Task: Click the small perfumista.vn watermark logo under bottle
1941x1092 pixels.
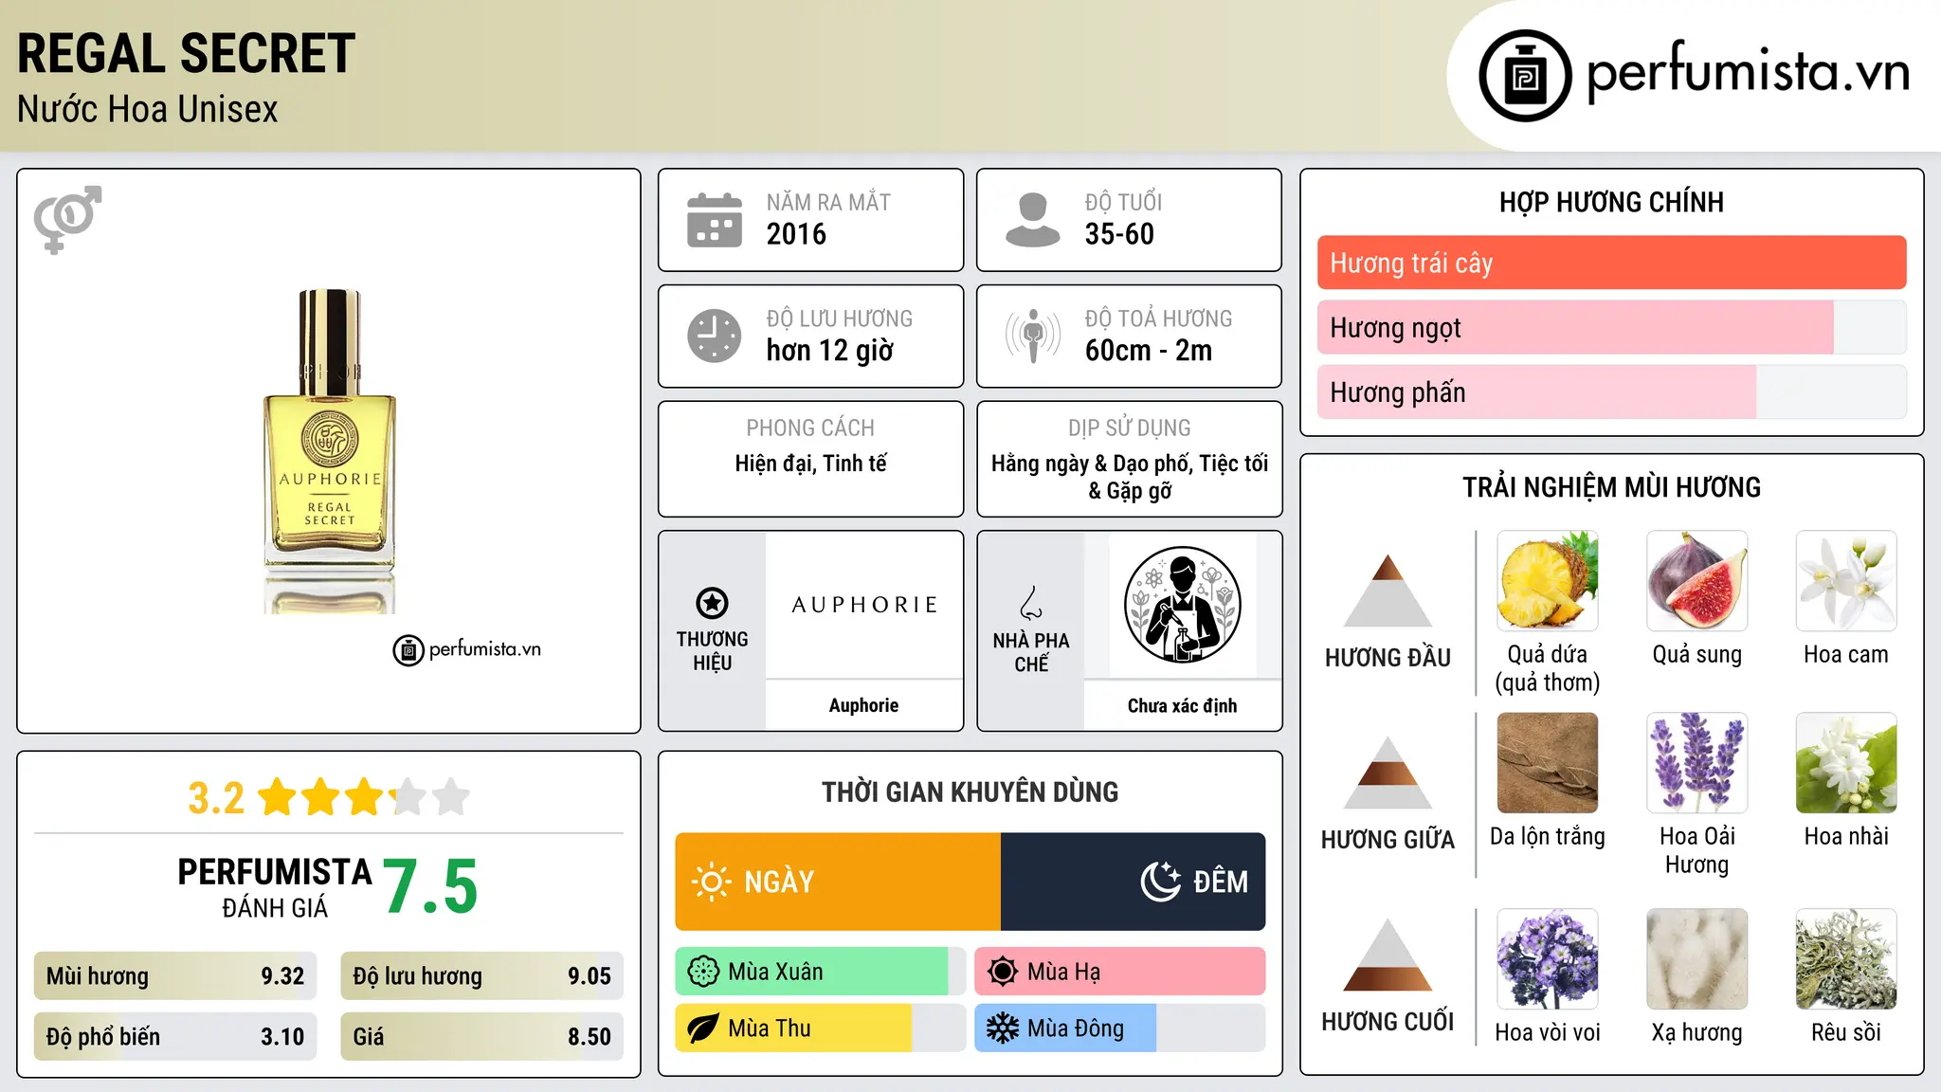Action: click(x=467, y=650)
